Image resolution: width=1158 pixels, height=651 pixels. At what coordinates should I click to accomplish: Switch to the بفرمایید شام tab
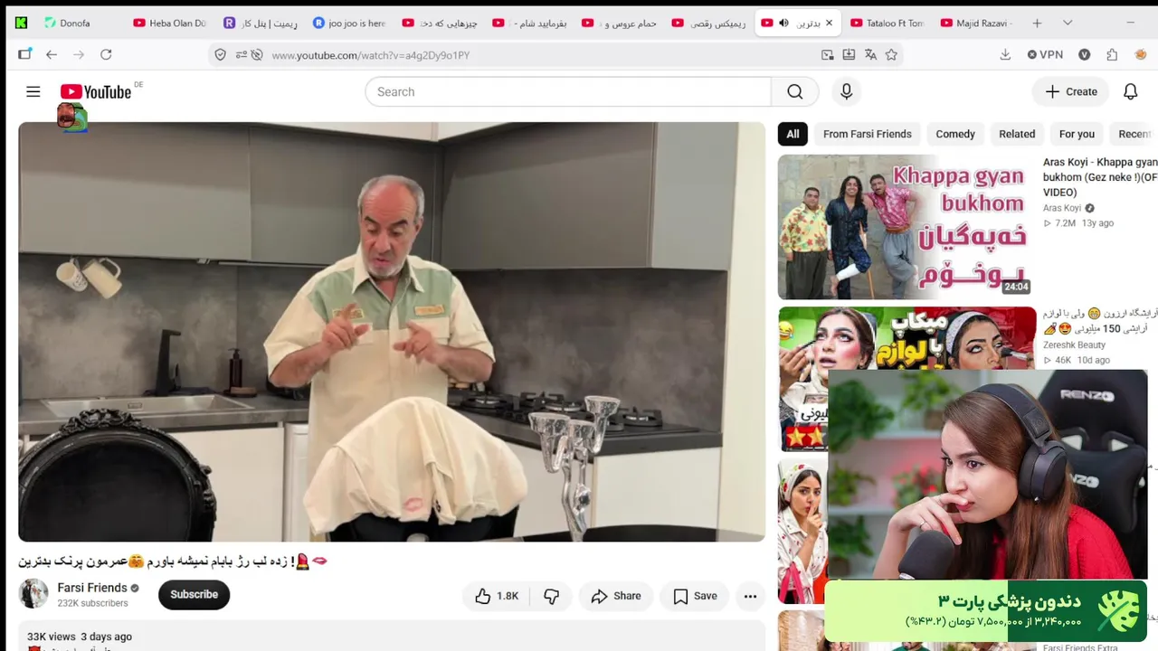[529, 24]
